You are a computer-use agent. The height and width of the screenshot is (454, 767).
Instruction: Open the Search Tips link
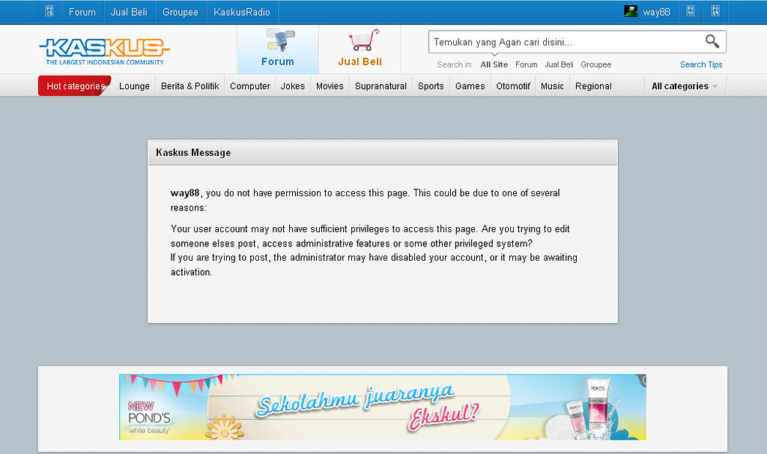(701, 64)
